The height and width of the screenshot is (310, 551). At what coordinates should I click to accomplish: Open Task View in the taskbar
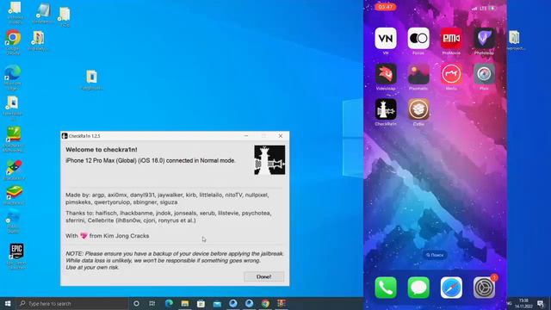click(x=152, y=303)
